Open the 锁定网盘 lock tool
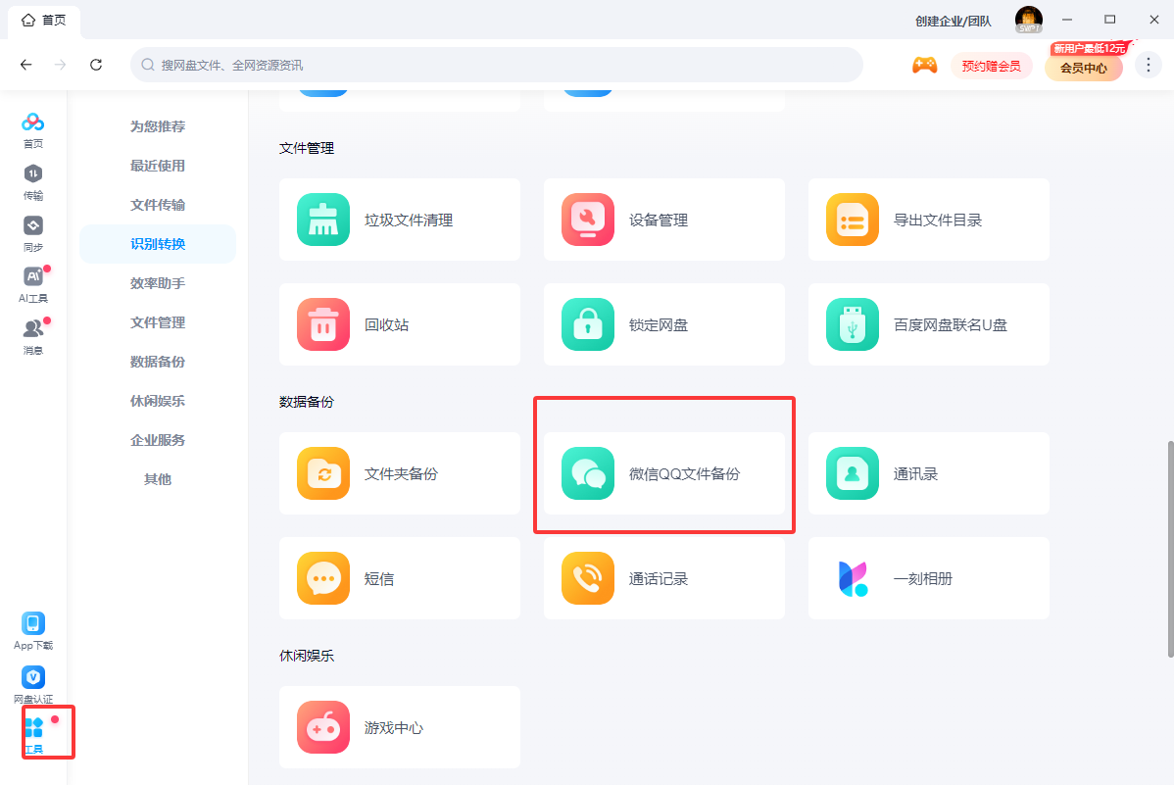This screenshot has height=785, width=1174. [663, 324]
